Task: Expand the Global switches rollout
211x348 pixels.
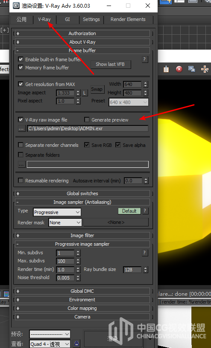Action: (x=82, y=193)
